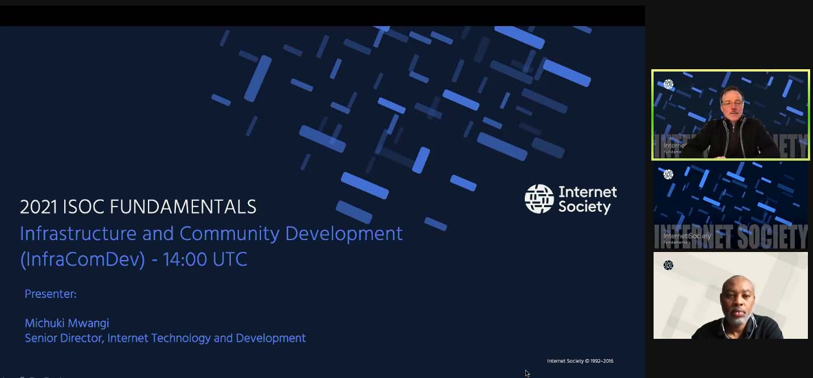Click "Internet Society Fundamentals" caption in middle tile

click(x=686, y=238)
